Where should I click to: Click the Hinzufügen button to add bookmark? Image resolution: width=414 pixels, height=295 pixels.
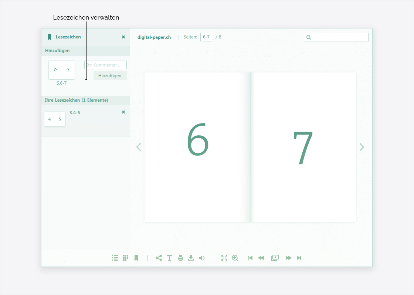point(110,76)
